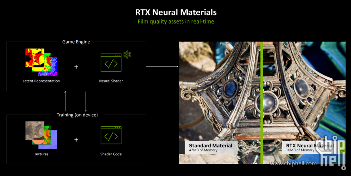Click 'Film quality assets in real-time' subtitle
The image size is (351, 176).
tap(176, 22)
